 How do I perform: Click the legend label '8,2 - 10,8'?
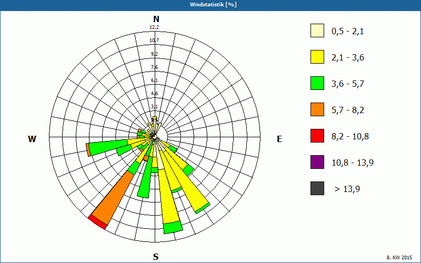coord(350,137)
